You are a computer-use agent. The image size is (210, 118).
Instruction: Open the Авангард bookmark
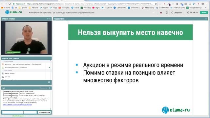coord(86,8)
